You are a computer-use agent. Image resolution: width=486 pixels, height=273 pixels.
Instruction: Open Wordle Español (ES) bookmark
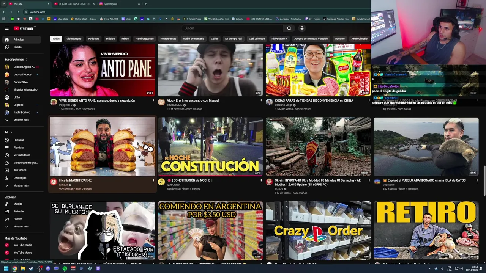[x=216, y=19]
